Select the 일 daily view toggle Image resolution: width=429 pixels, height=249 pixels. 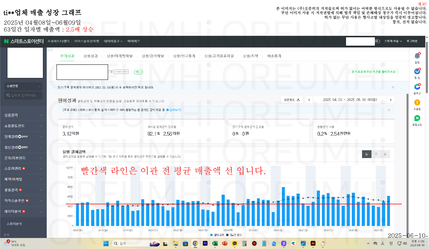coord(367,154)
